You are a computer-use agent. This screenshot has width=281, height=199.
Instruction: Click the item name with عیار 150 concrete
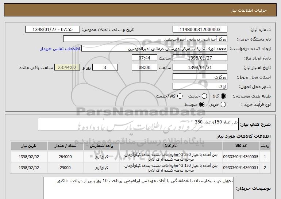pyautogui.click(x=171, y=168)
